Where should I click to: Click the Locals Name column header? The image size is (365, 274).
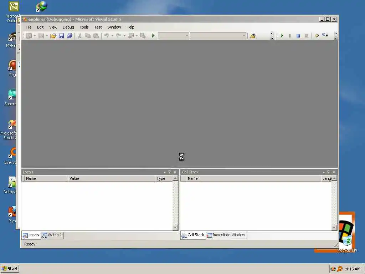(x=46, y=178)
